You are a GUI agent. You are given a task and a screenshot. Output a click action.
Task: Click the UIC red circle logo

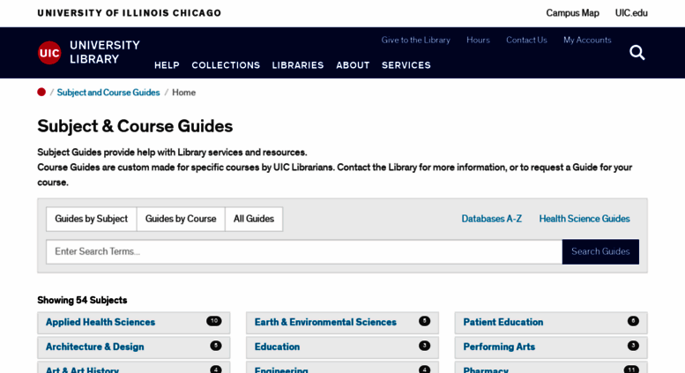point(49,53)
